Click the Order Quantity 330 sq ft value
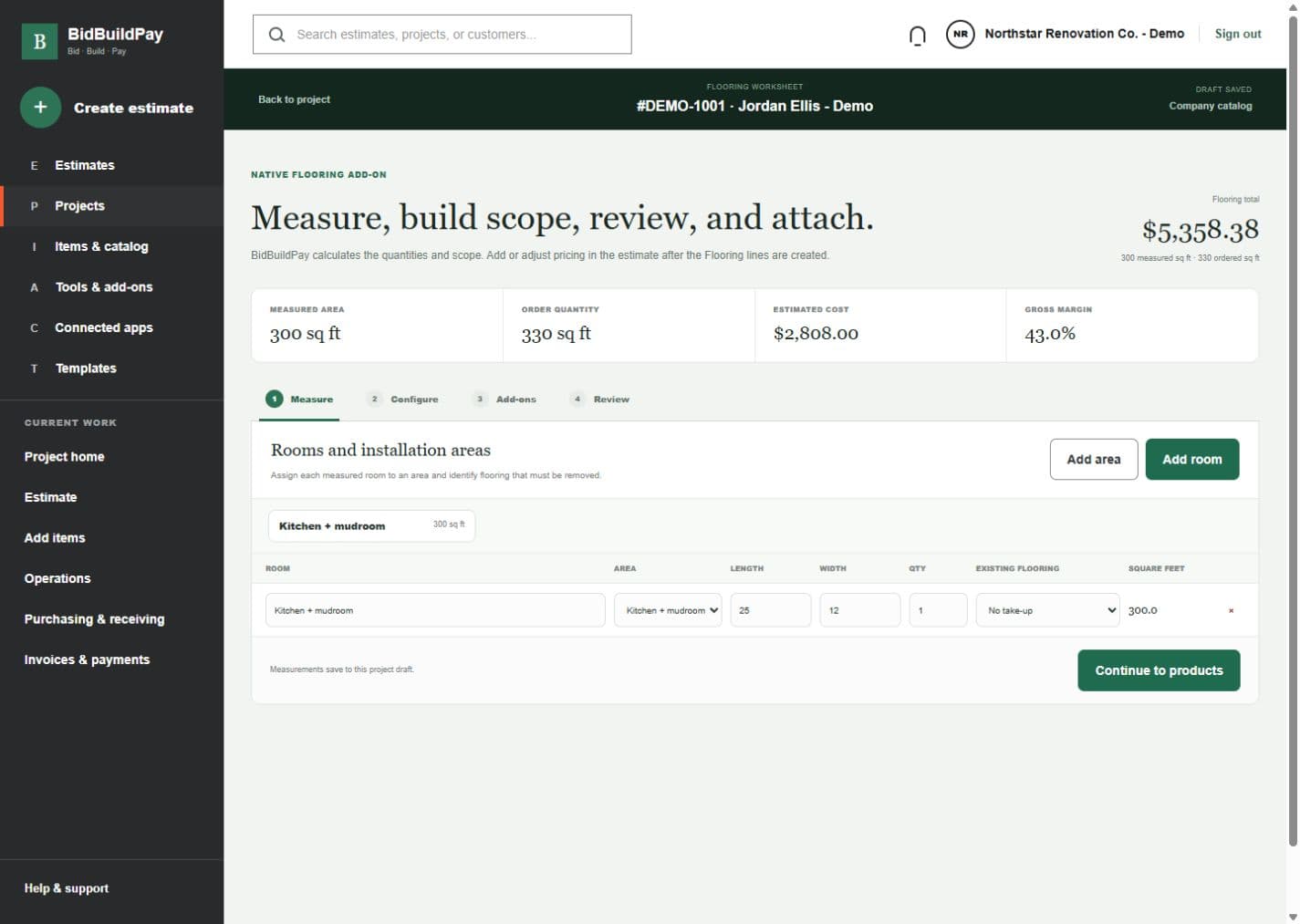Viewport: 1300px width, 924px height. (x=556, y=334)
